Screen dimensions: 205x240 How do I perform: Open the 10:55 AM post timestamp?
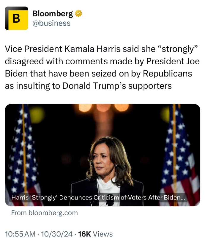pos(20,234)
